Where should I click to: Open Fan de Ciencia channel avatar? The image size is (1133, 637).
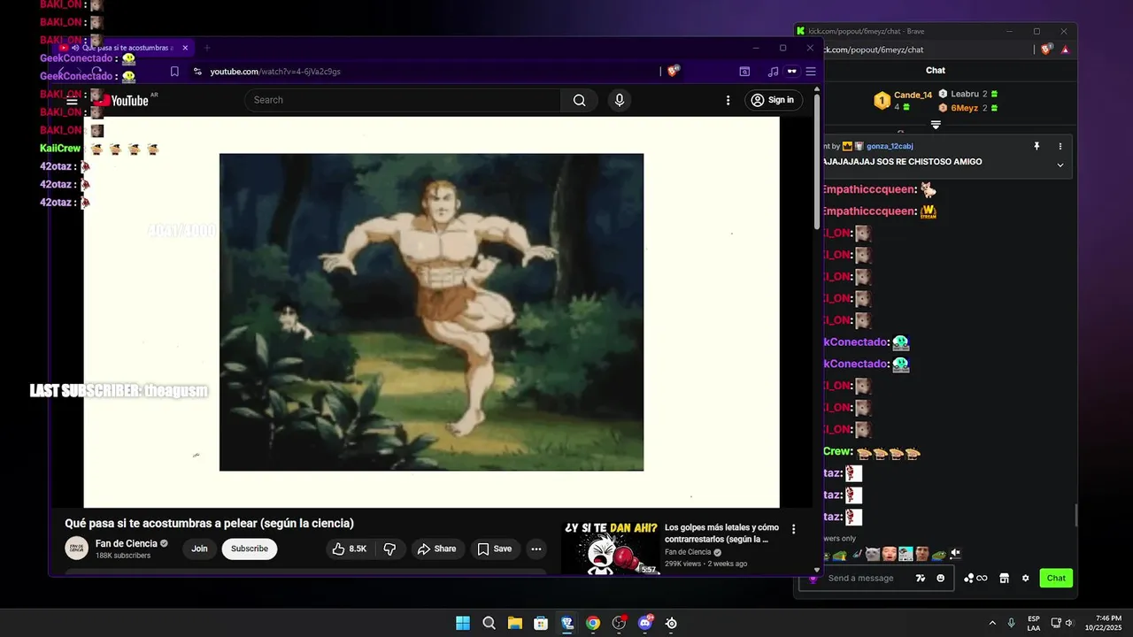(x=77, y=549)
